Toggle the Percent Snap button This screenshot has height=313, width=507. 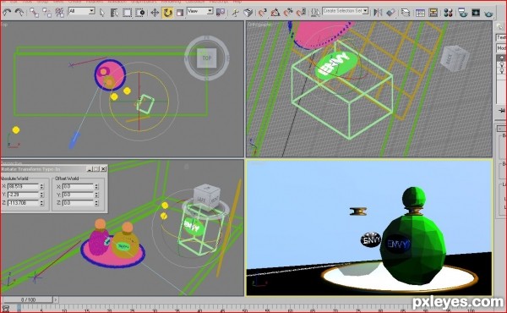[x=288, y=13]
